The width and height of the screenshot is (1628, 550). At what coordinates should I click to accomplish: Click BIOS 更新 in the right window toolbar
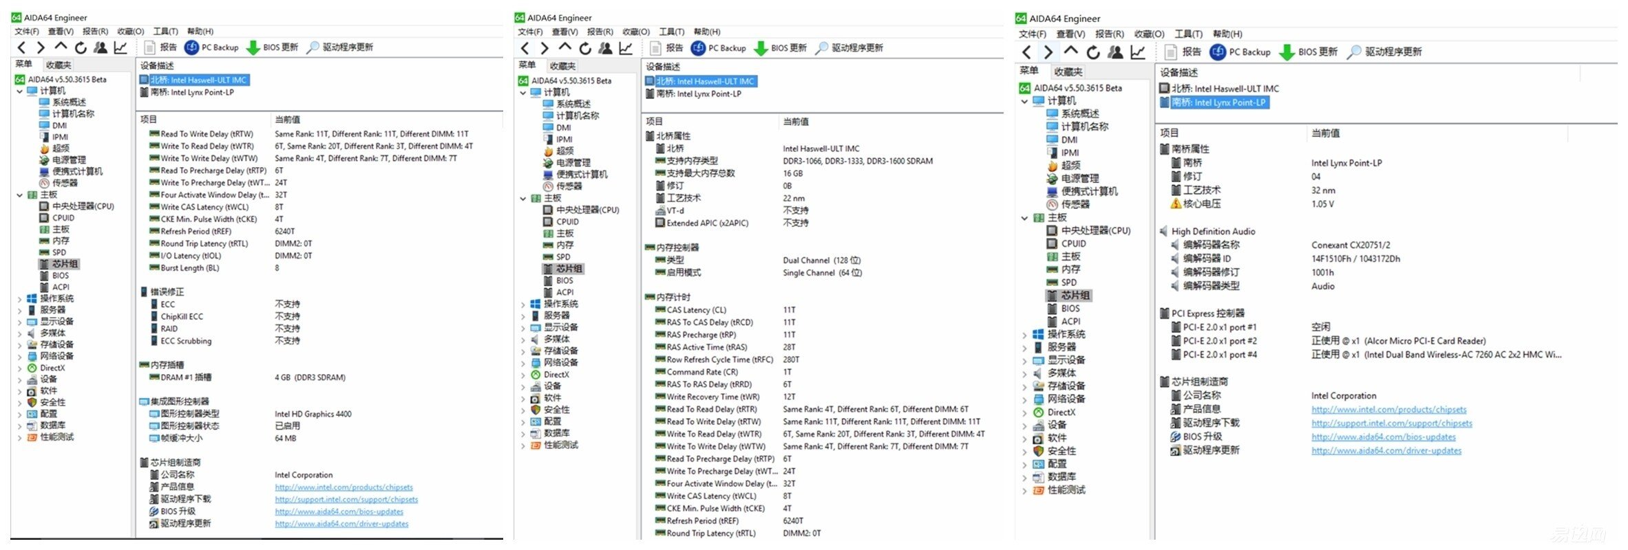pos(1308,52)
